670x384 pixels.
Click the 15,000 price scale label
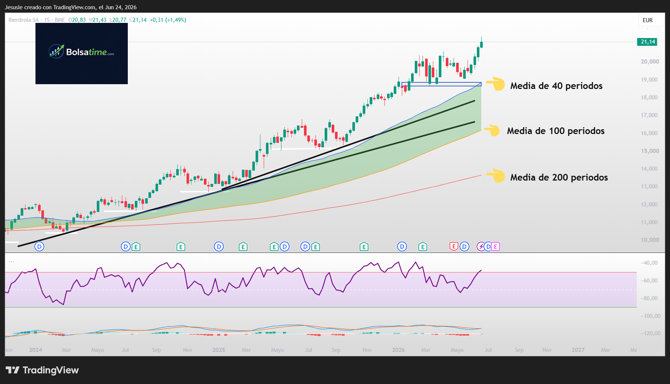pyautogui.click(x=650, y=151)
